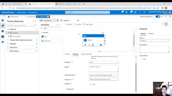This screenshot has height=96, width=172.
Task: Click Validate all in the toolbar
Action: (30, 17)
